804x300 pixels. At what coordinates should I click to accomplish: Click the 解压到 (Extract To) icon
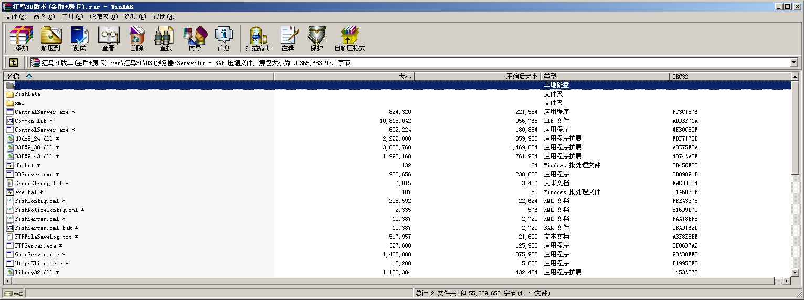[50, 38]
